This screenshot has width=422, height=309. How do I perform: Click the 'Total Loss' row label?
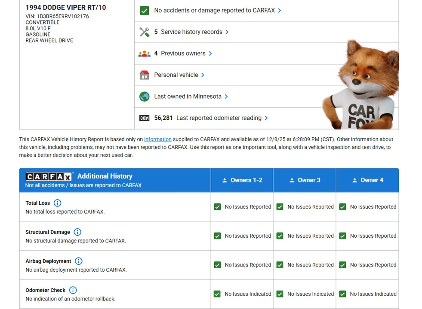coord(38,203)
